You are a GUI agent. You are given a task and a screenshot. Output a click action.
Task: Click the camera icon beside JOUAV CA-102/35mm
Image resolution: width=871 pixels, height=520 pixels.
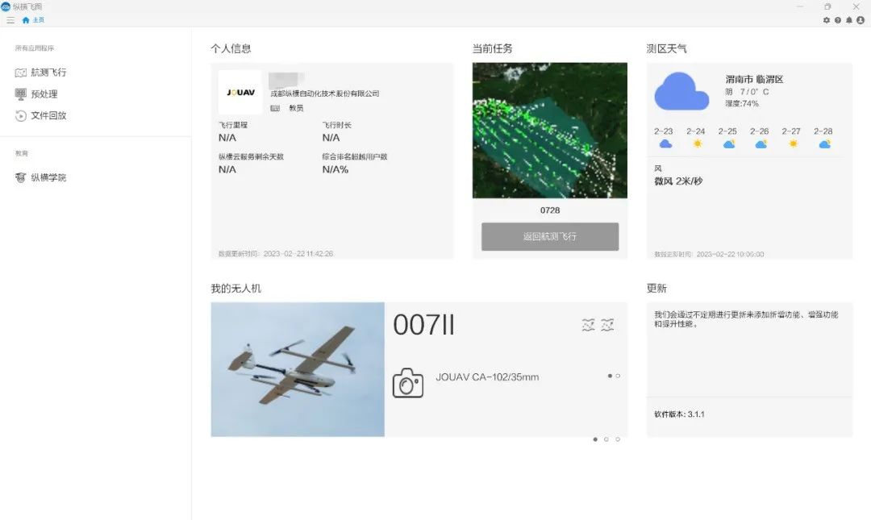(408, 383)
